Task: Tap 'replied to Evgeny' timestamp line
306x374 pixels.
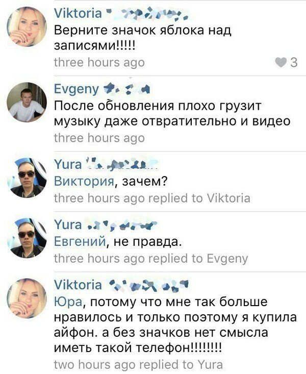Action: [151, 259]
